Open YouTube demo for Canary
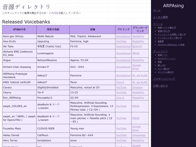196x147 pixels. 121,87
